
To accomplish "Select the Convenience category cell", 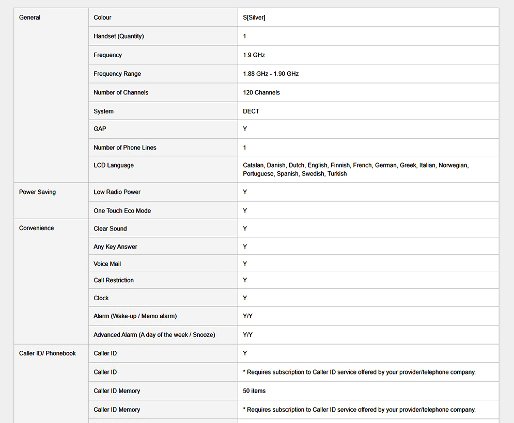I will [36, 228].
